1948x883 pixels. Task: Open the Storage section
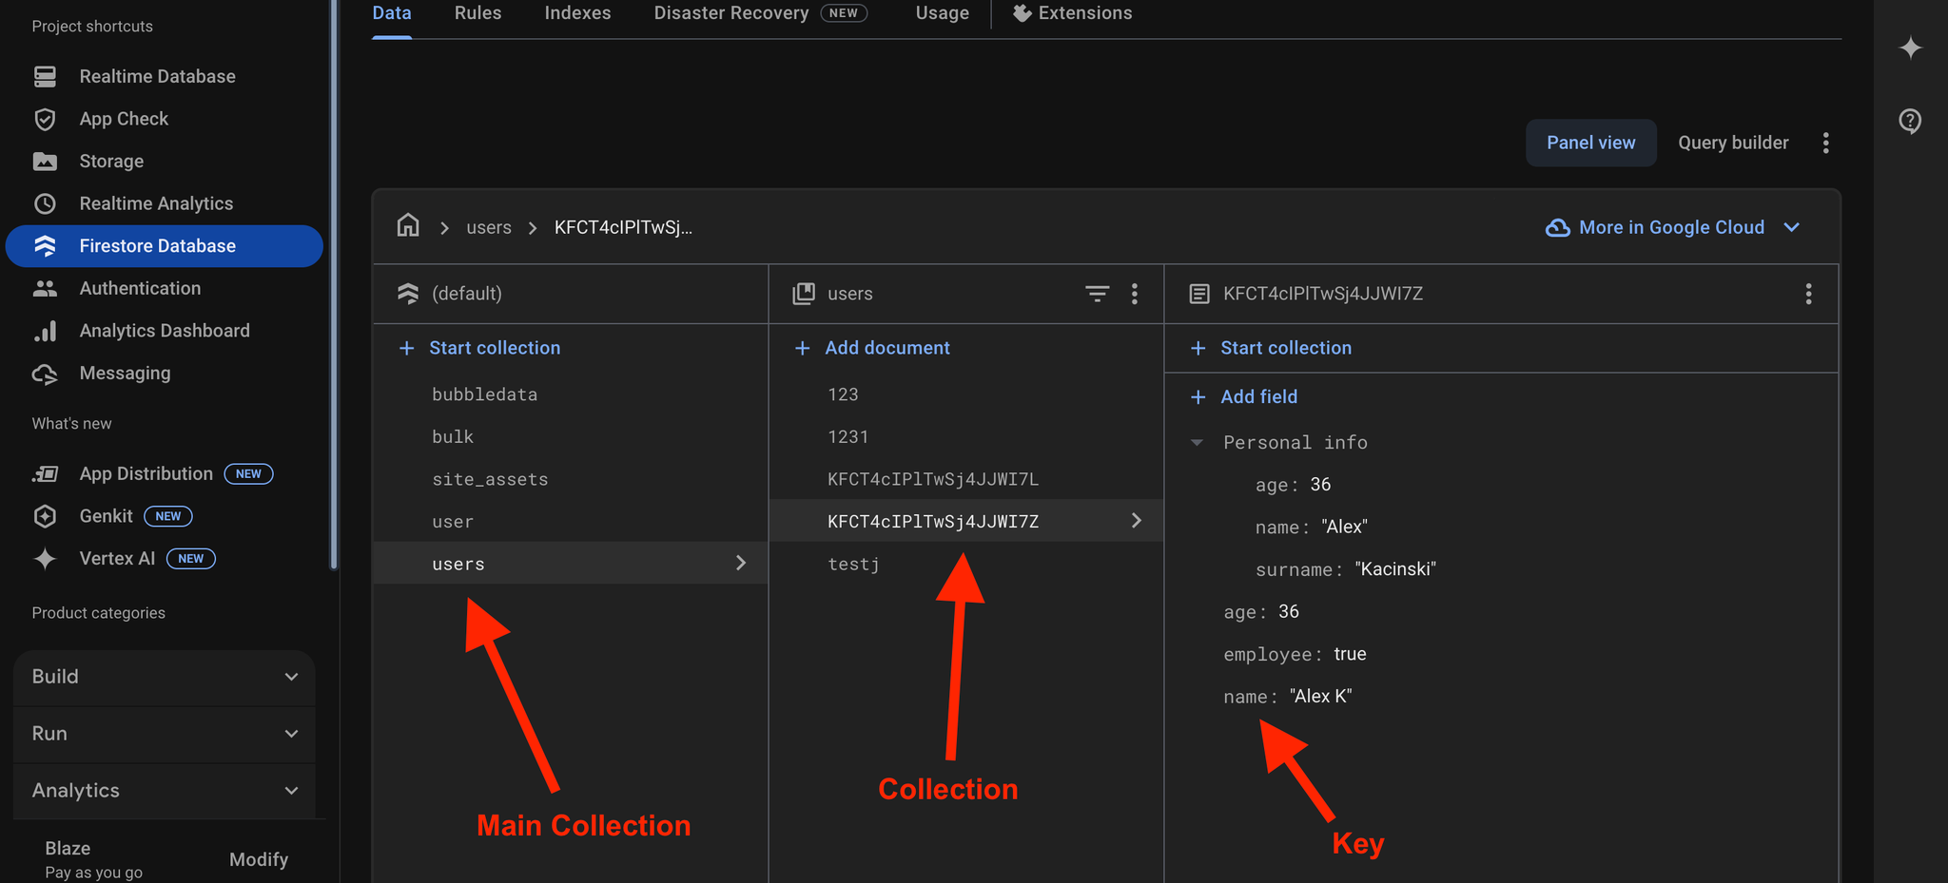111,161
